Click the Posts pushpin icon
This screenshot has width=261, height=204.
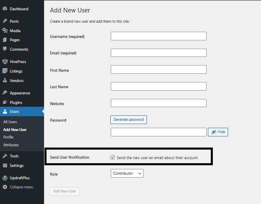pos(5,21)
